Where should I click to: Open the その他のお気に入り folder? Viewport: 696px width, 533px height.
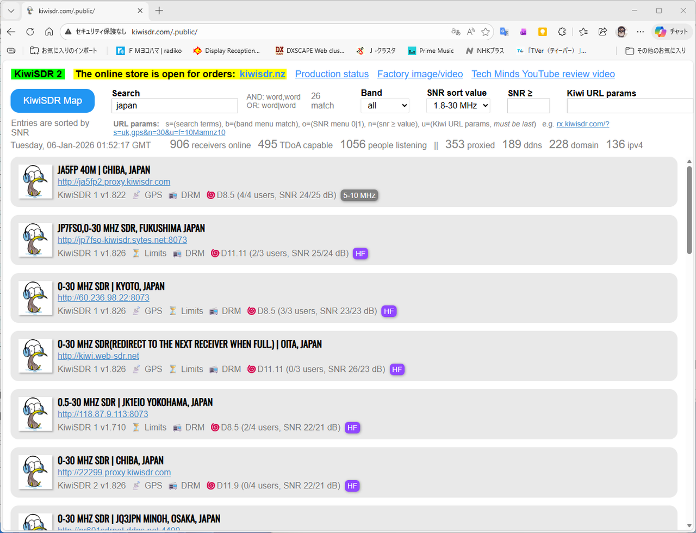point(656,51)
